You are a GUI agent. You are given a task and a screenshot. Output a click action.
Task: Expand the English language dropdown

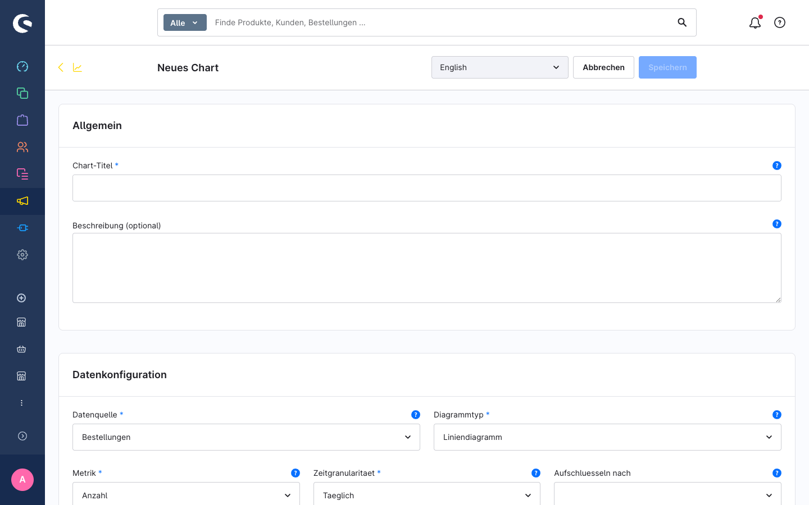click(x=500, y=67)
